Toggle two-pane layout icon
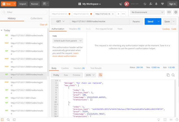Image resolution: width=179 pixels, height=122 pixels. point(165,120)
